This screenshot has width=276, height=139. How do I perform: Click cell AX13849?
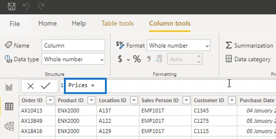pyautogui.click(x=31, y=121)
